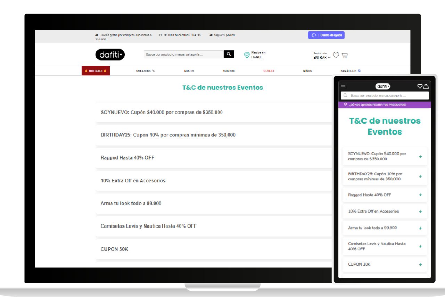Open the MUJER menu category
445x297 pixels.
click(189, 71)
